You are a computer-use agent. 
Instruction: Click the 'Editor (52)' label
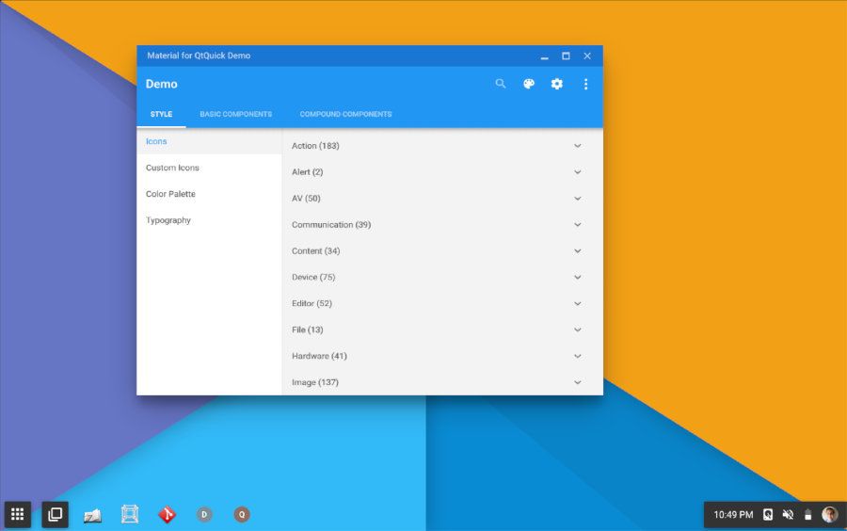pyautogui.click(x=312, y=303)
